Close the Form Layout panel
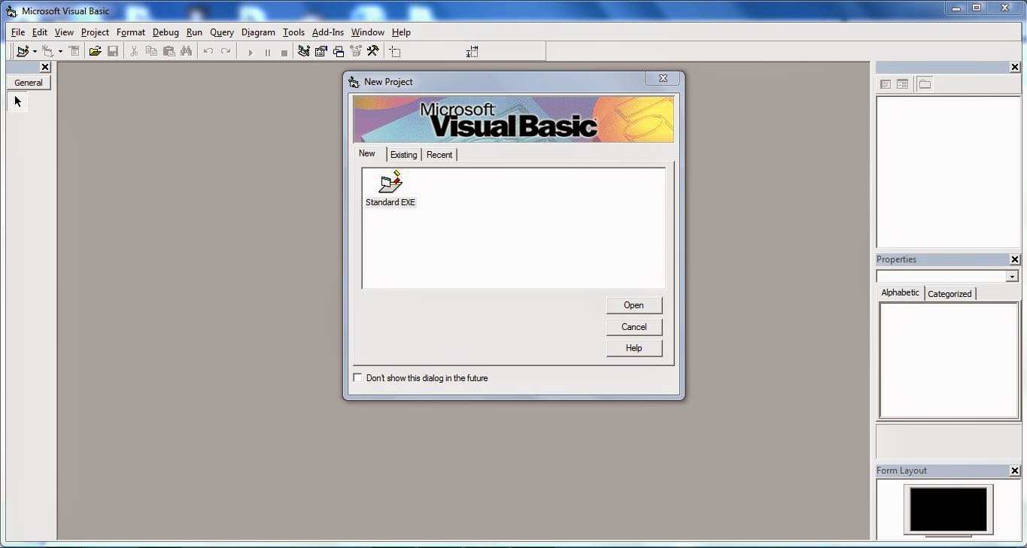The height and width of the screenshot is (548, 1027). coord(1014,471)
